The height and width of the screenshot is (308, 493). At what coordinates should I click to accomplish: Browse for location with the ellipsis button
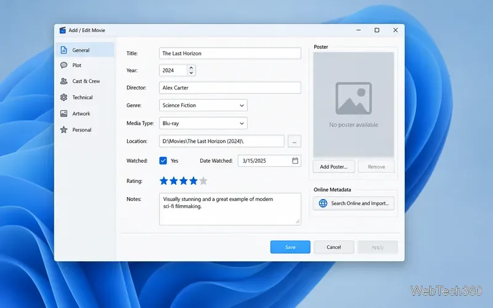click(295, 142)
